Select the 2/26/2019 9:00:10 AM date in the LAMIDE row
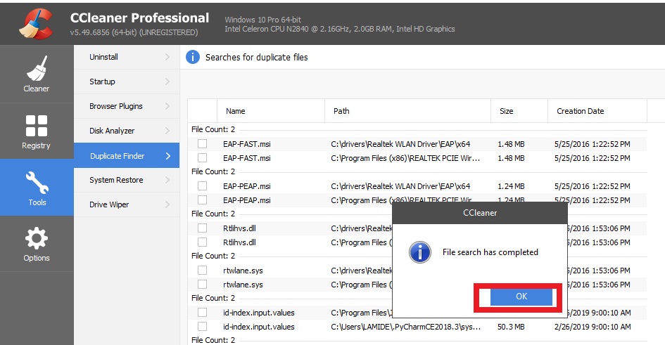This screenshot has width=665, height=345. [x=592, y=327]
